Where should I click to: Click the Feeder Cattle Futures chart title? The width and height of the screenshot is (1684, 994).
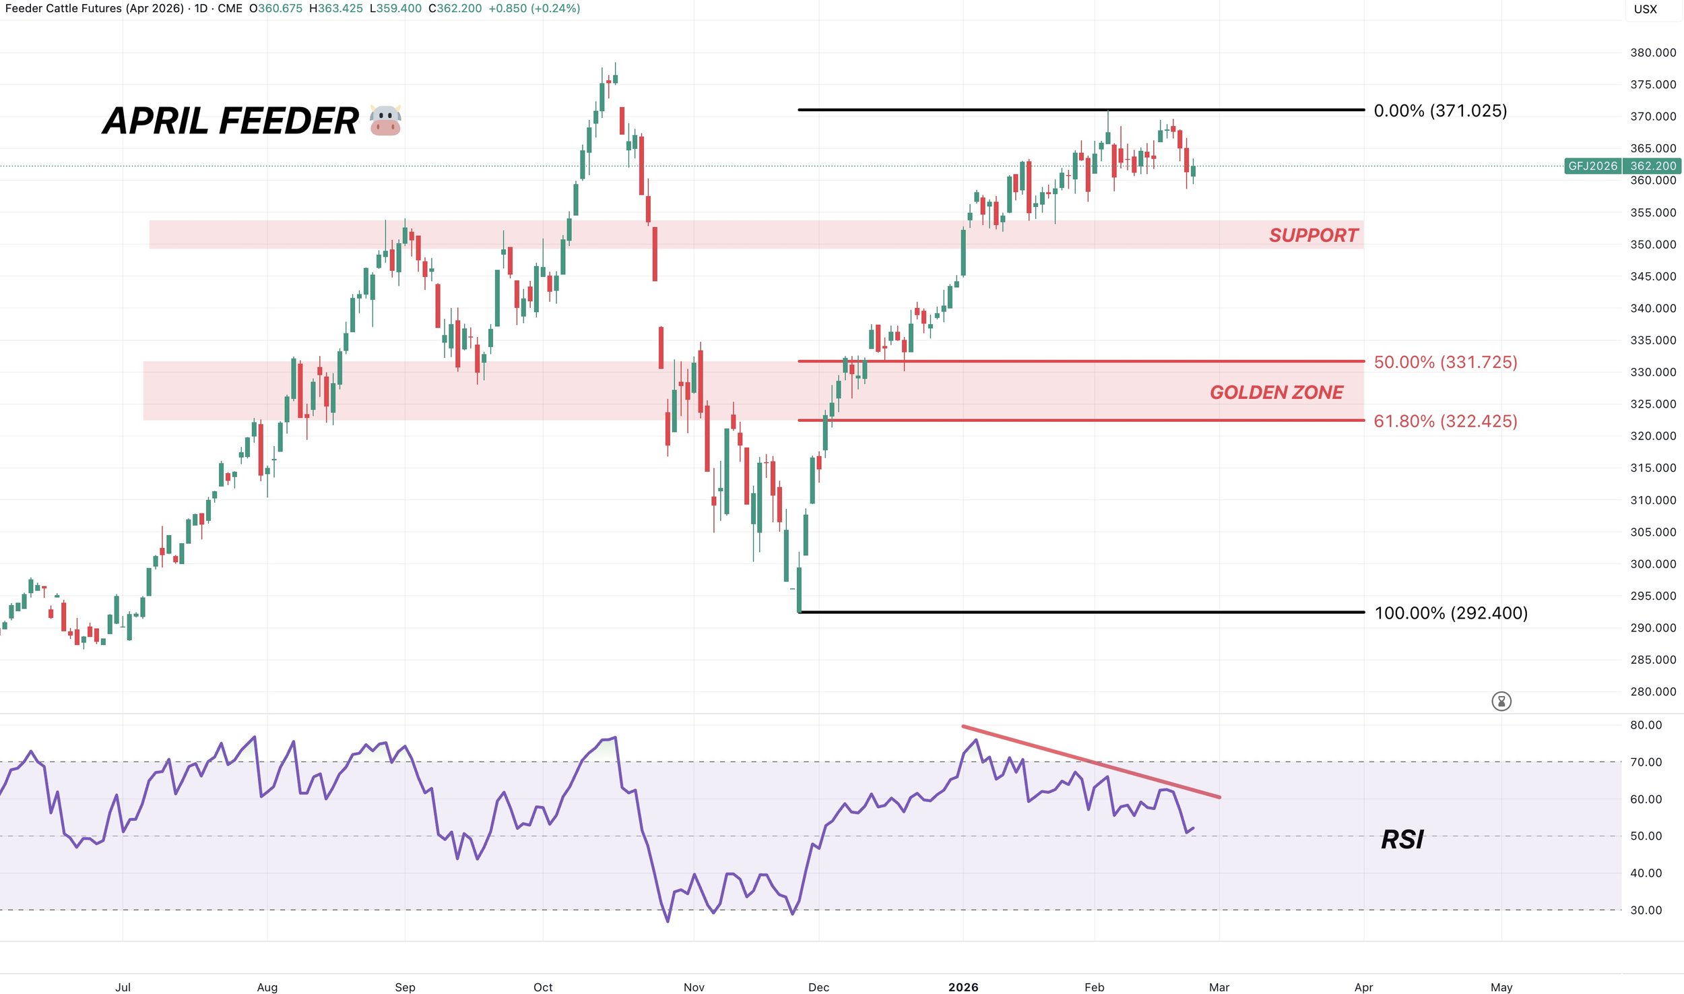coord(94,9)
